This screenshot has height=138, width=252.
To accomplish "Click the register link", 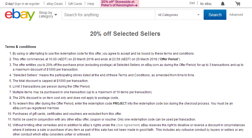I will (x=34, y=4).
